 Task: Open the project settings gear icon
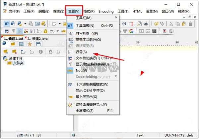pos(43,24)
